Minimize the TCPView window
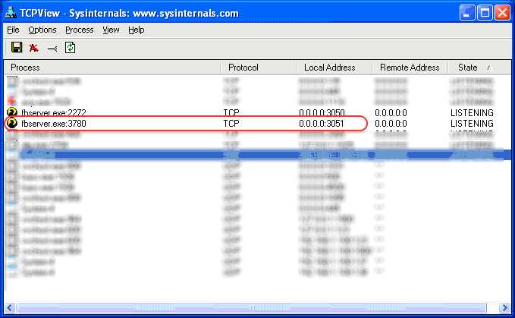This screenshot has height=318, width=515. coord(467,13)
